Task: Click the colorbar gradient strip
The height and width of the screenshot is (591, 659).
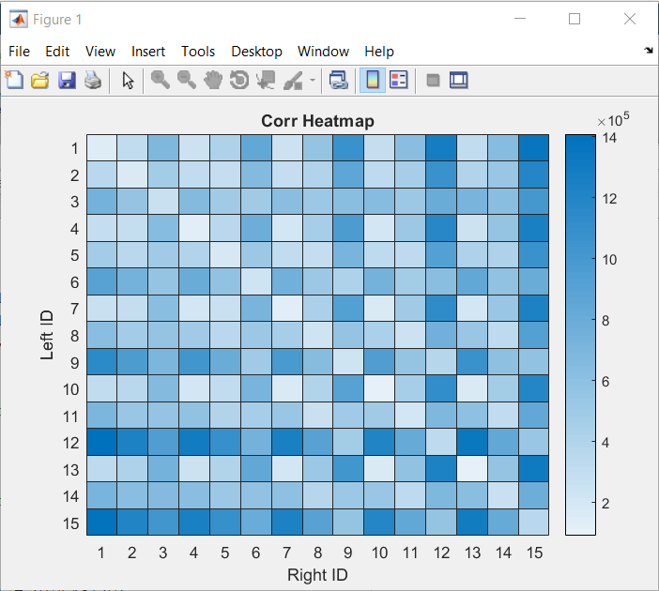Action: 580,335
